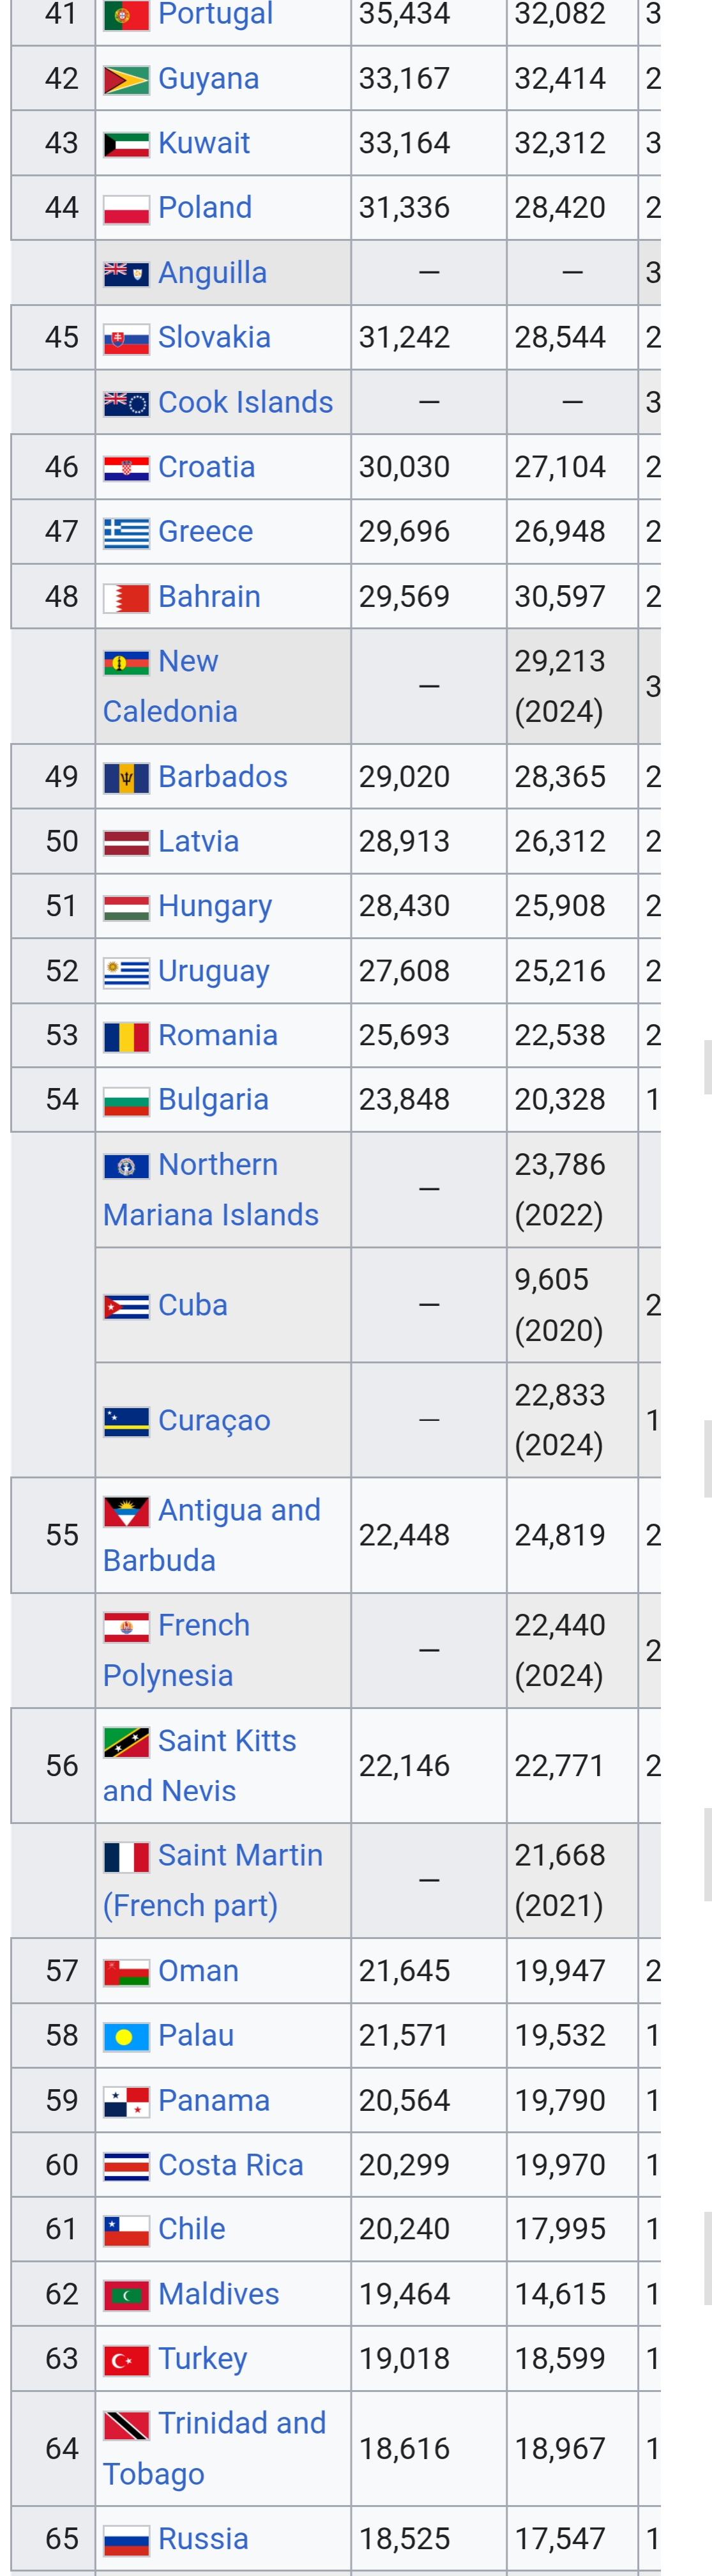The height and width of the screenshot is (2576, 712).
Task: Open the Curaçao link
Action: (x=214, y=1421)
